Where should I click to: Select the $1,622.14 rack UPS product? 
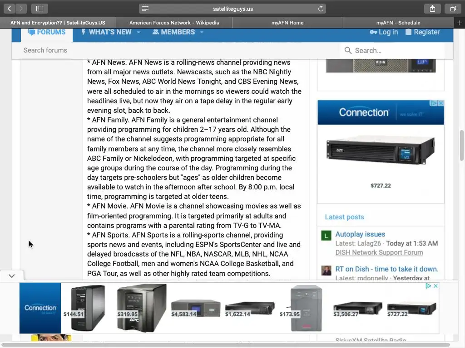pyautogui.click(x=249, y=309)
